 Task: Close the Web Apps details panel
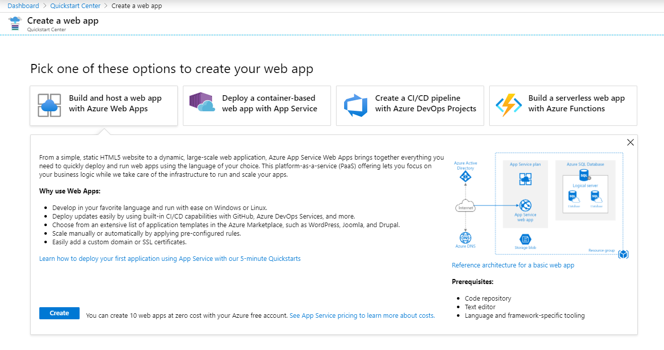[x=630, y=143]
